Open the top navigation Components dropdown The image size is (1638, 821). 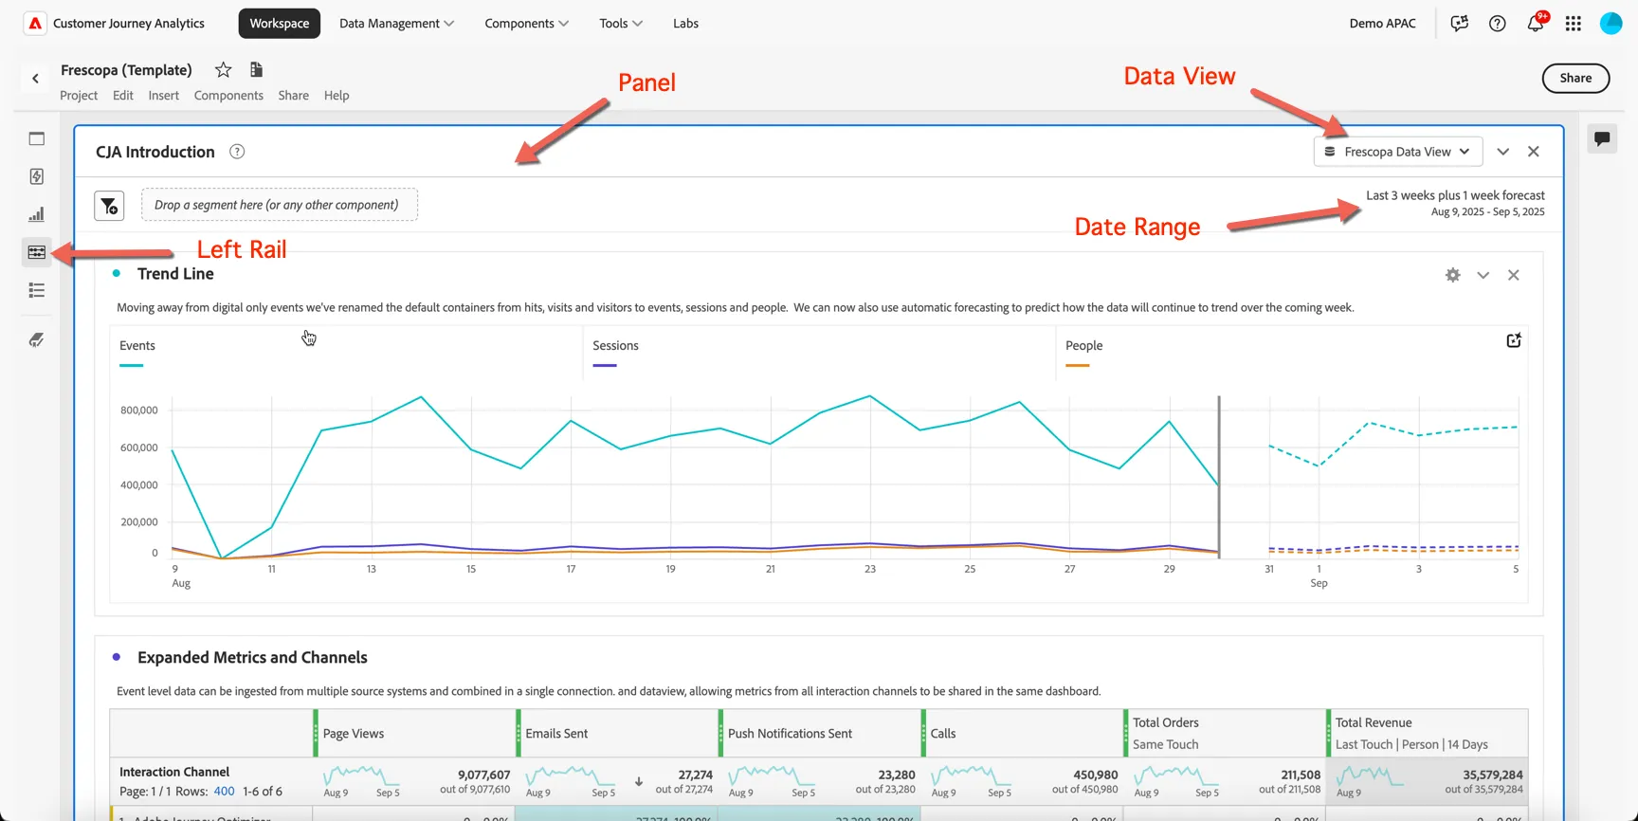526,24
